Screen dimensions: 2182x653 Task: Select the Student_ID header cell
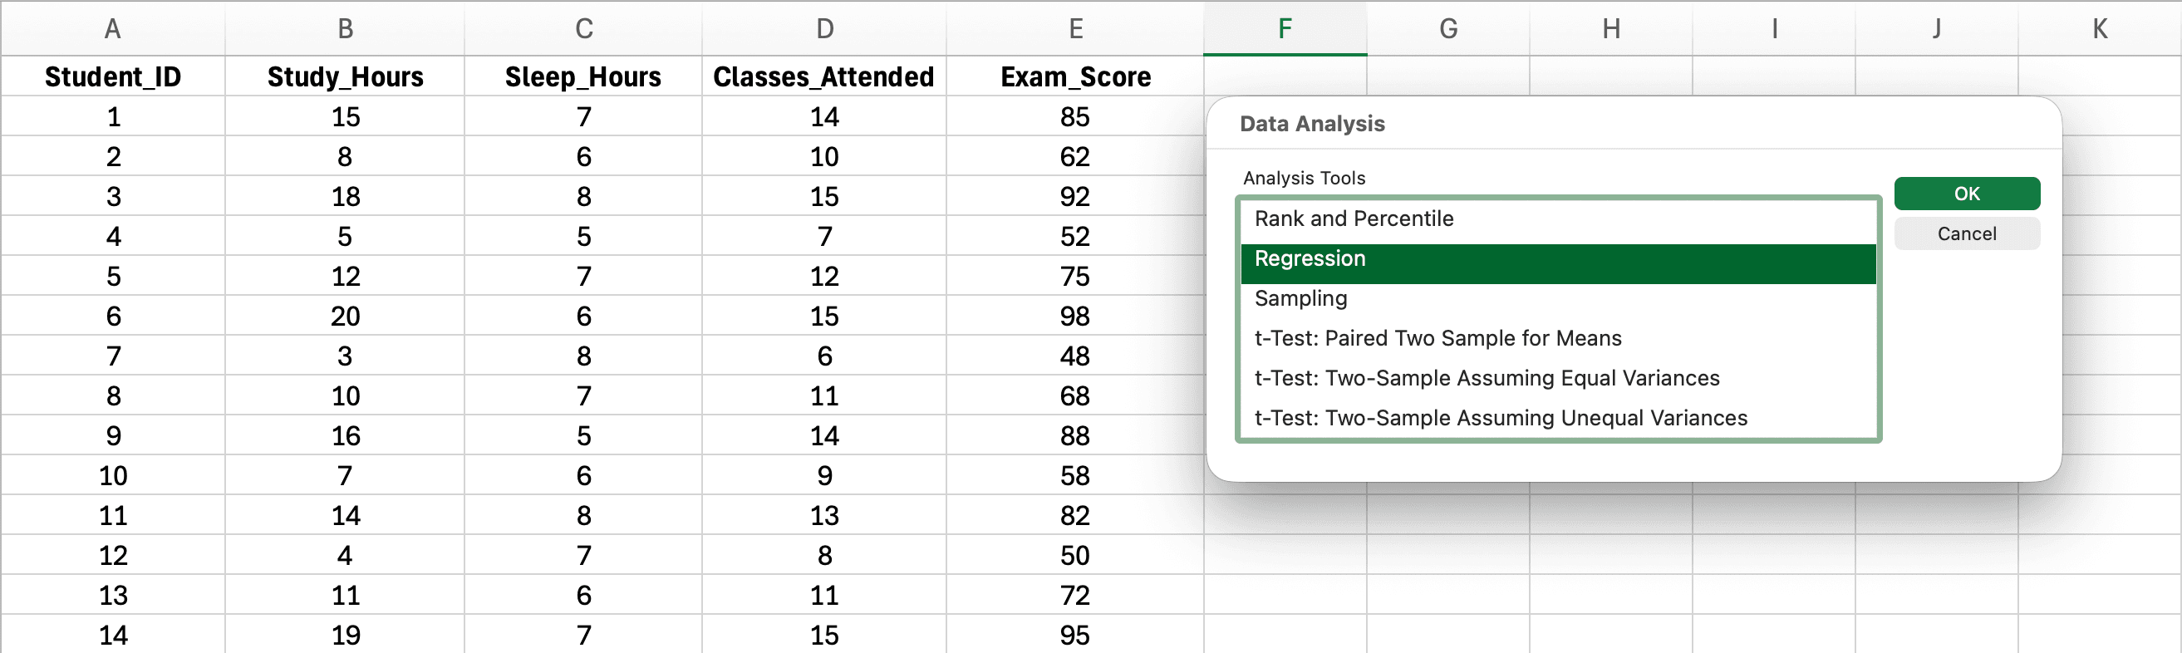[x=113, y=76]
